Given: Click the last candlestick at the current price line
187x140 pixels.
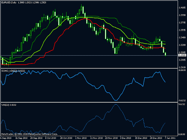Looking at the screenshot, I should [x=165, y=54].
